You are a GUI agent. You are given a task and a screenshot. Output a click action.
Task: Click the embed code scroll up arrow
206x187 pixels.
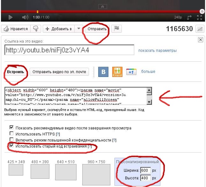(x=149, y=90)
